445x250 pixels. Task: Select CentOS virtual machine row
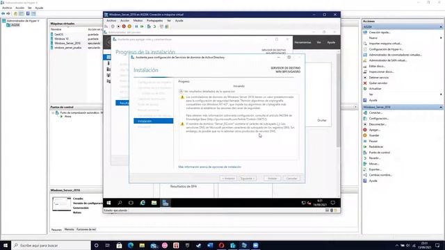(75, 34)
